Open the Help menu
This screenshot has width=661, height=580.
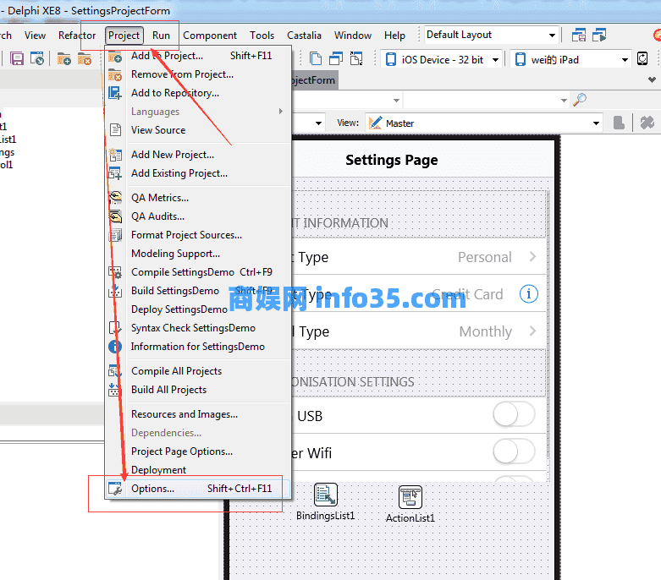click(x=394, y=36)
